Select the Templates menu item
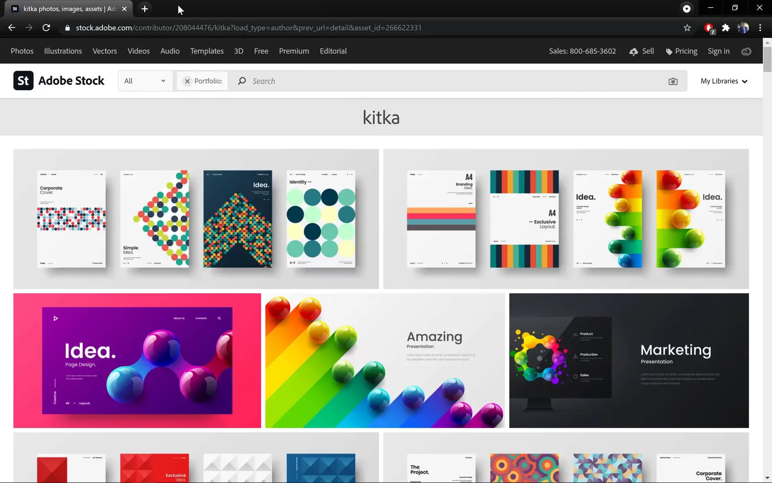772x483 pixels. (x=206, y=51)
